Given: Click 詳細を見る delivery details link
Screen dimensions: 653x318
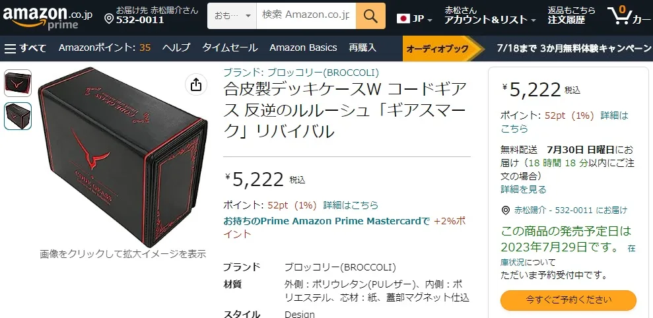Looking at the screenshot, I should tap(524, 190).
